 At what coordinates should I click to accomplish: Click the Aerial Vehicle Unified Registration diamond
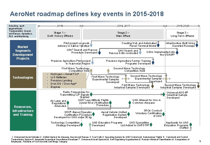(129, 114)
